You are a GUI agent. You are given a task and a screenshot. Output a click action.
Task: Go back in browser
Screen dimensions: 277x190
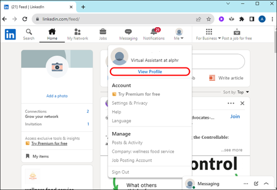click(4, 19)
